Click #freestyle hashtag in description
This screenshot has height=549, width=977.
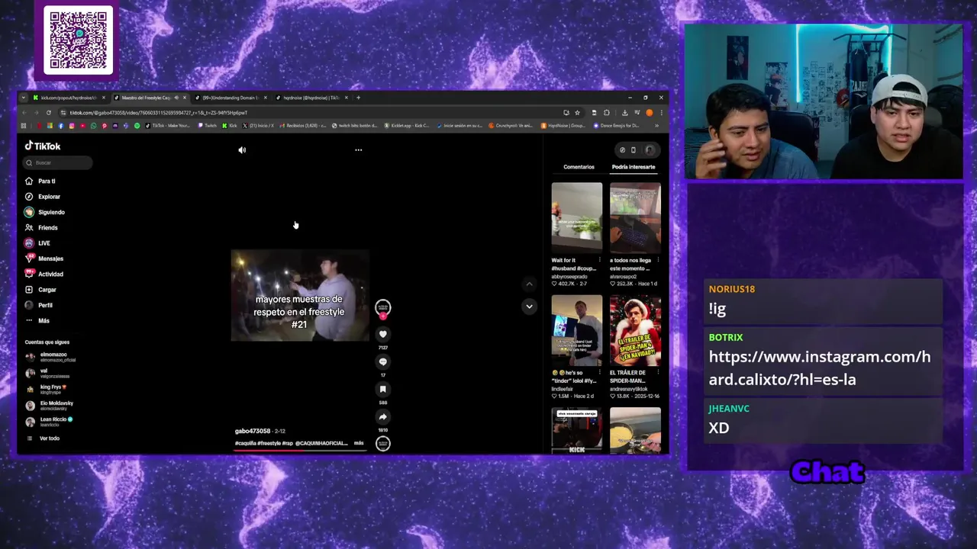(269, 443)
